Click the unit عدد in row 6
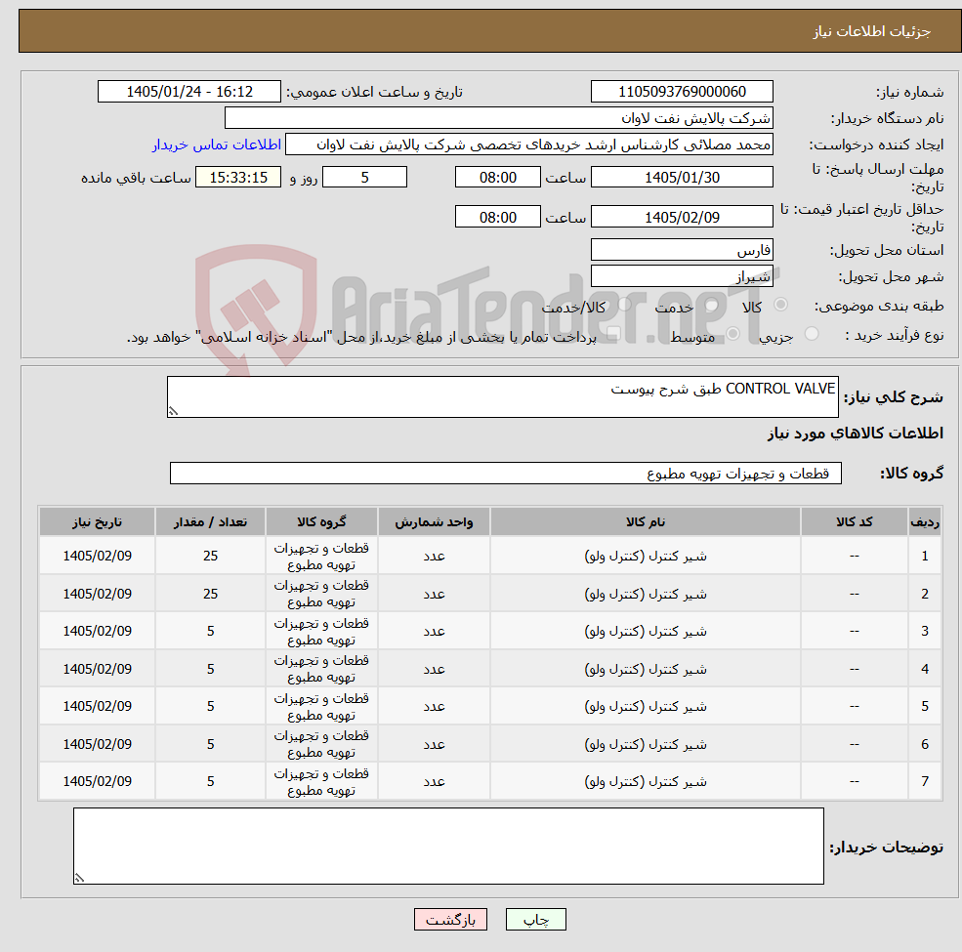 (434, 744)
